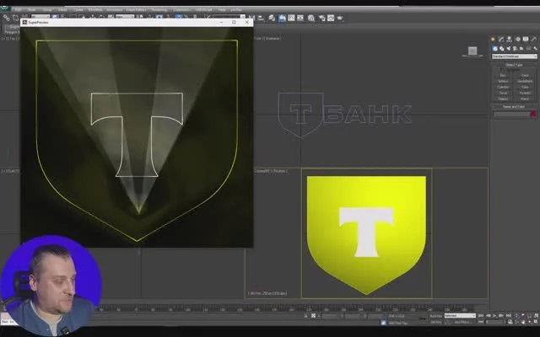Open the Selected key filter dropdown
Viewport: 540px width, 337px height.
pyautogui.click(x=460, y=316)
